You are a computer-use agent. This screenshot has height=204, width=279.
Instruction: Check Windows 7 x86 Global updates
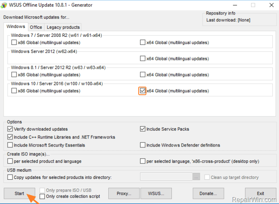click(x=14, y=42)
